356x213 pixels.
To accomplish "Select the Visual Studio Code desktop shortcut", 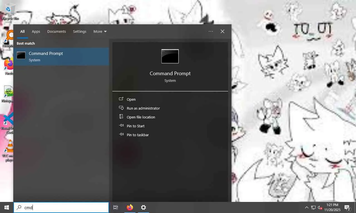I will tap(7, 124).
